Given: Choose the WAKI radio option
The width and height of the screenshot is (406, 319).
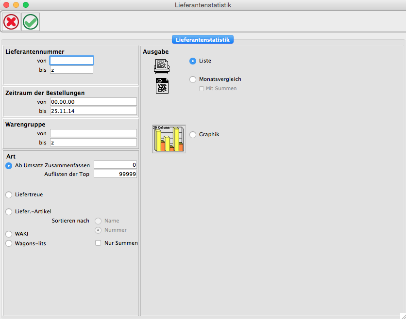Looking at the screenshot, I should tap(9, 234).
